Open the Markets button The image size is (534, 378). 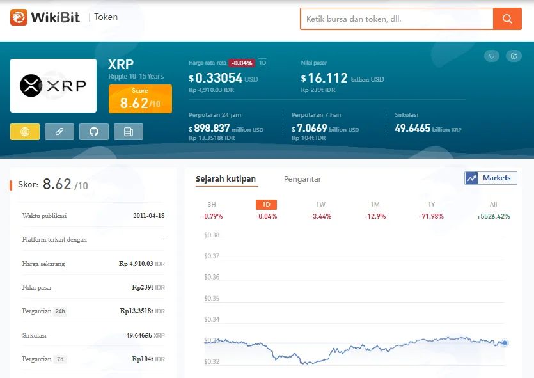(x=491, y=178)
